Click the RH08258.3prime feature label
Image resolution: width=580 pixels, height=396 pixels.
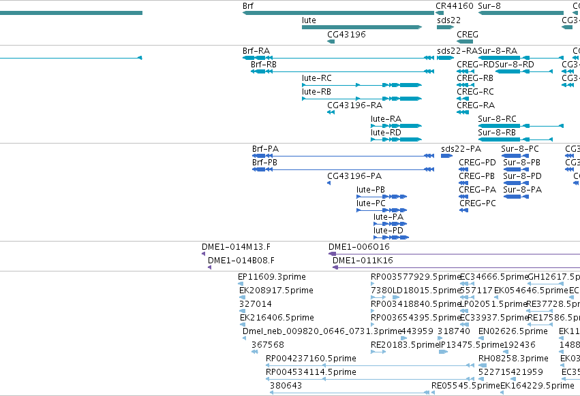[513, 359]
